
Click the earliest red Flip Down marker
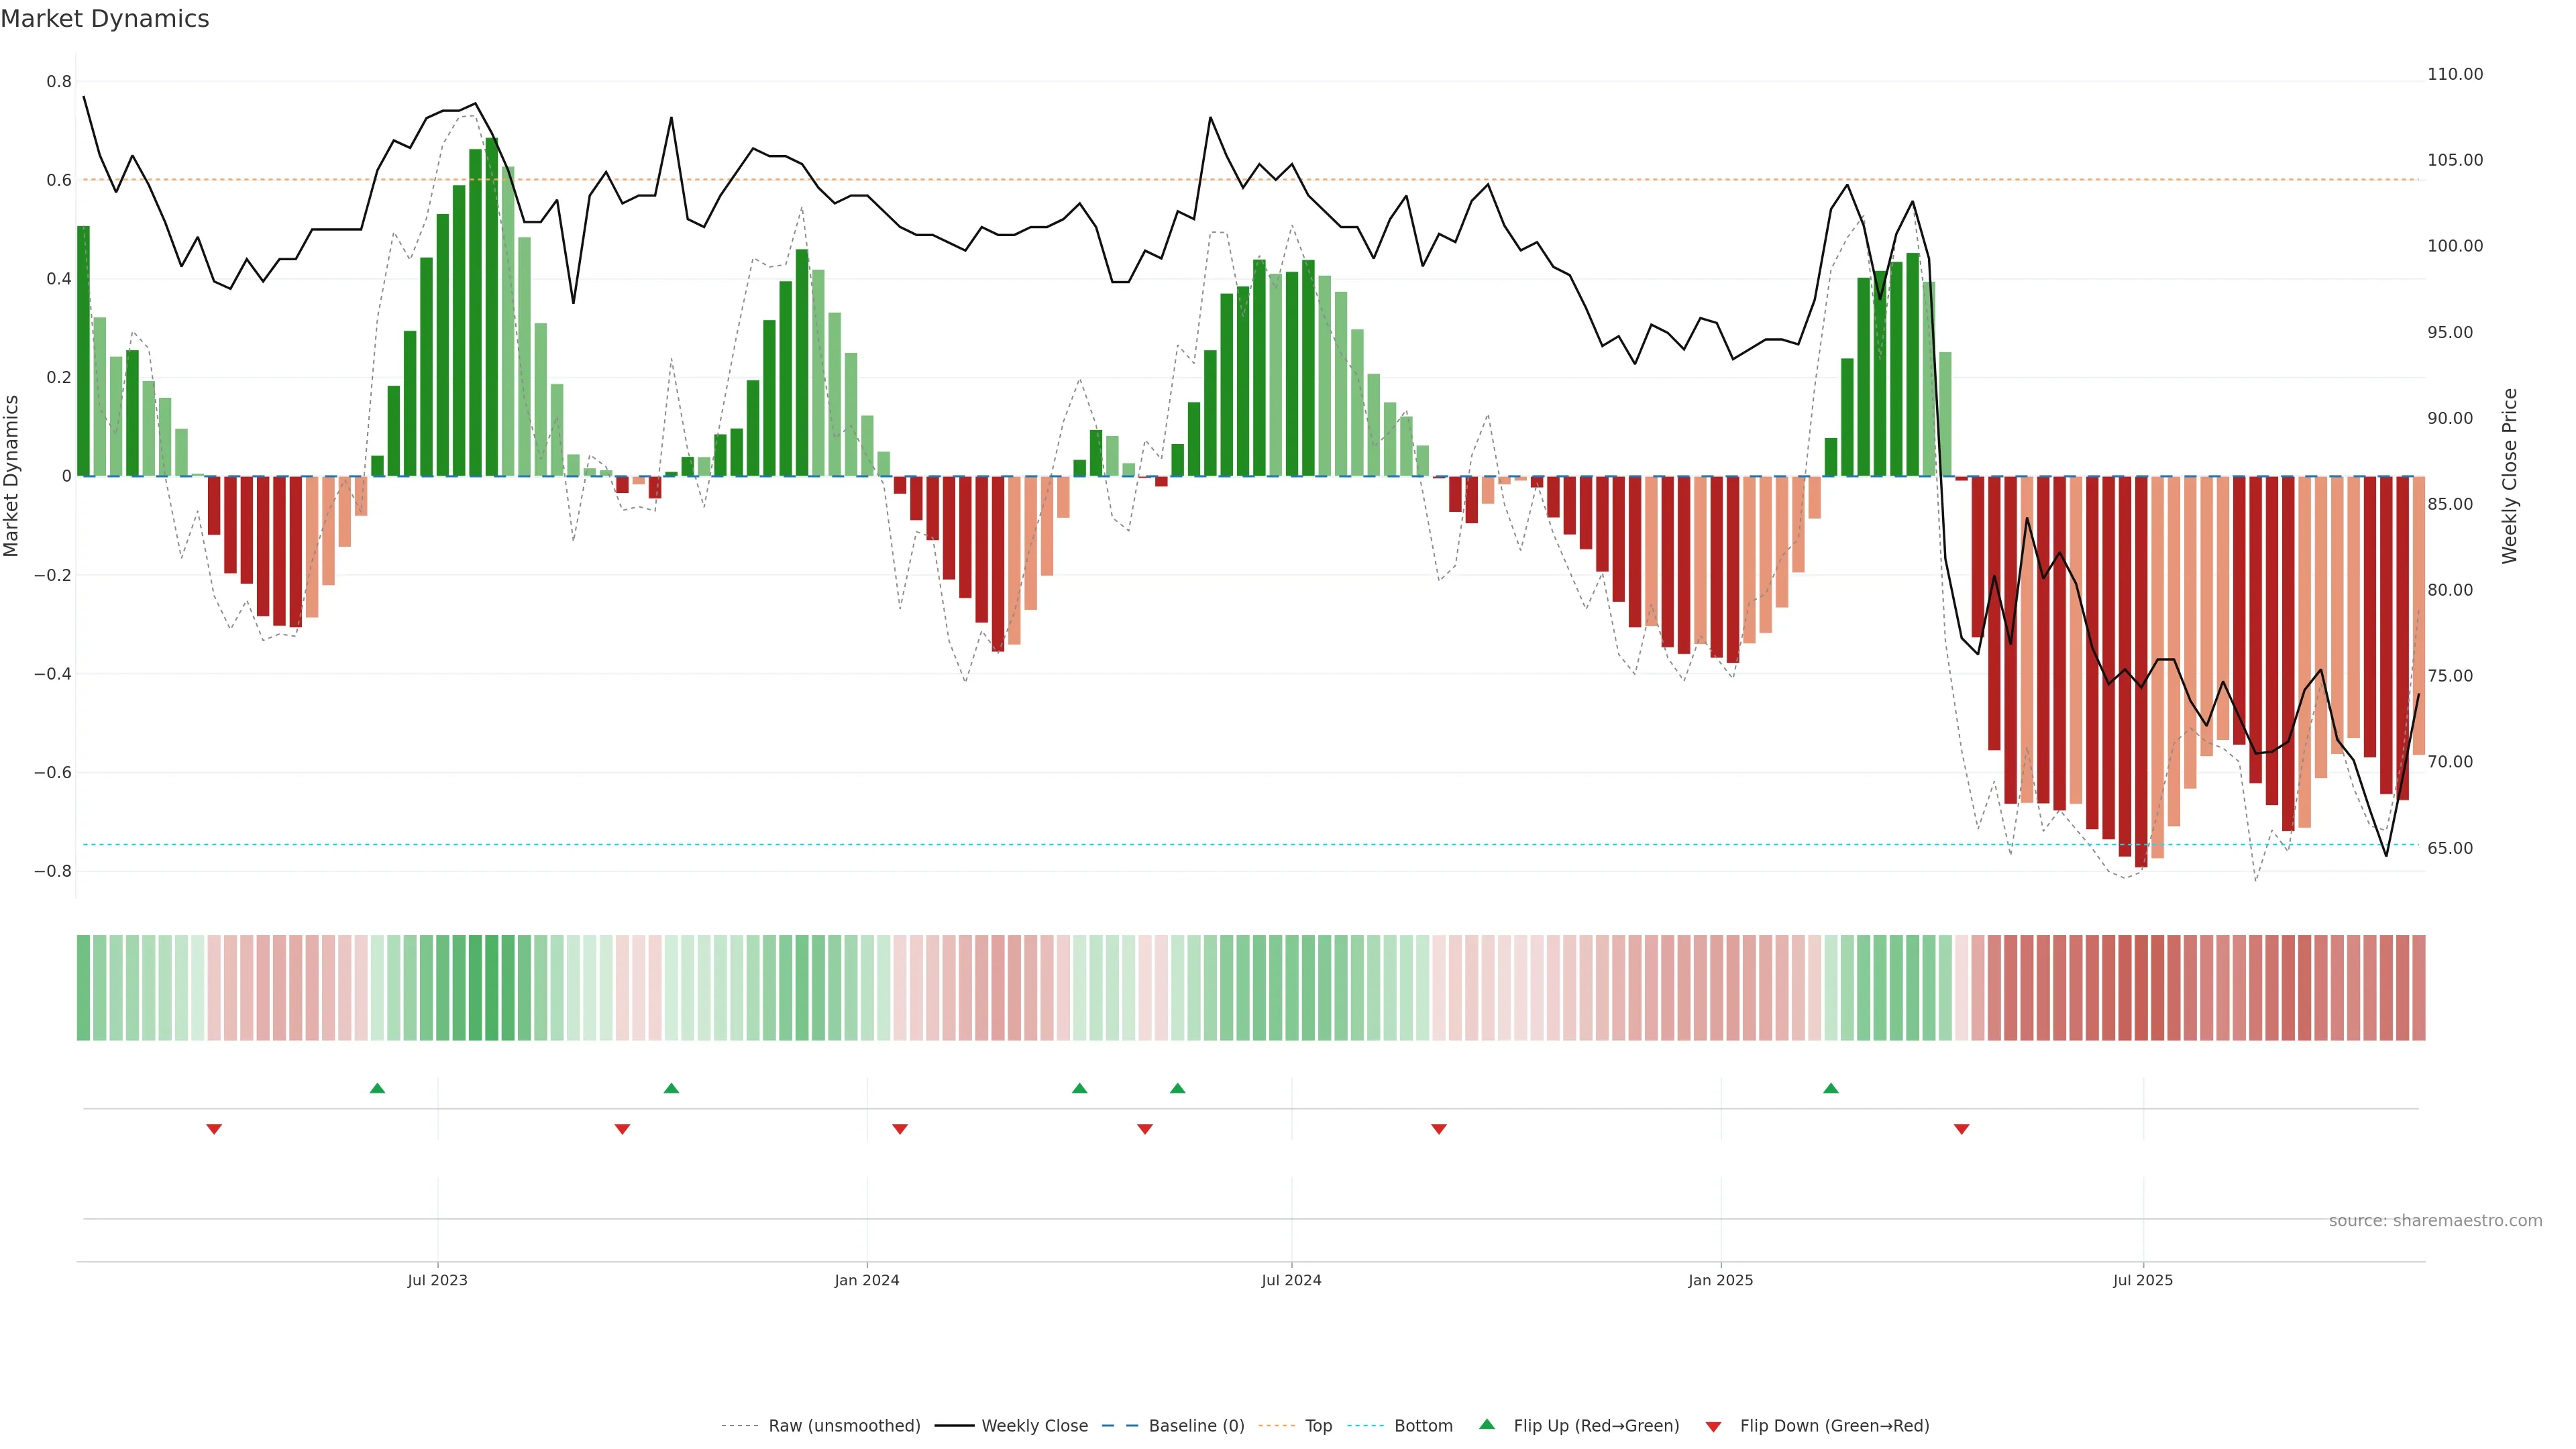tap(214, 1129)
